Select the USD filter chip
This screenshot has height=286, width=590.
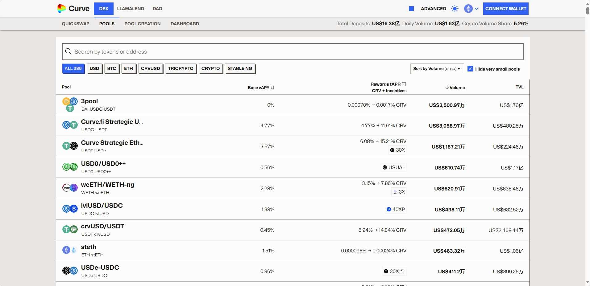click(x=94, y=68)
